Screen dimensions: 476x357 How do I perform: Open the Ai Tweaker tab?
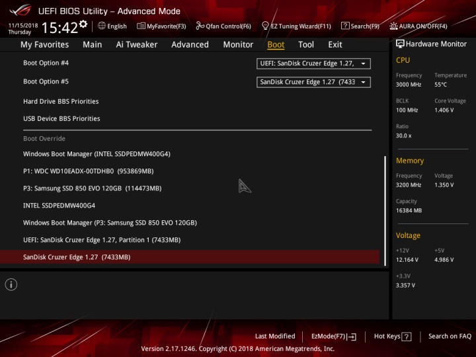click(x=137, y=45)
